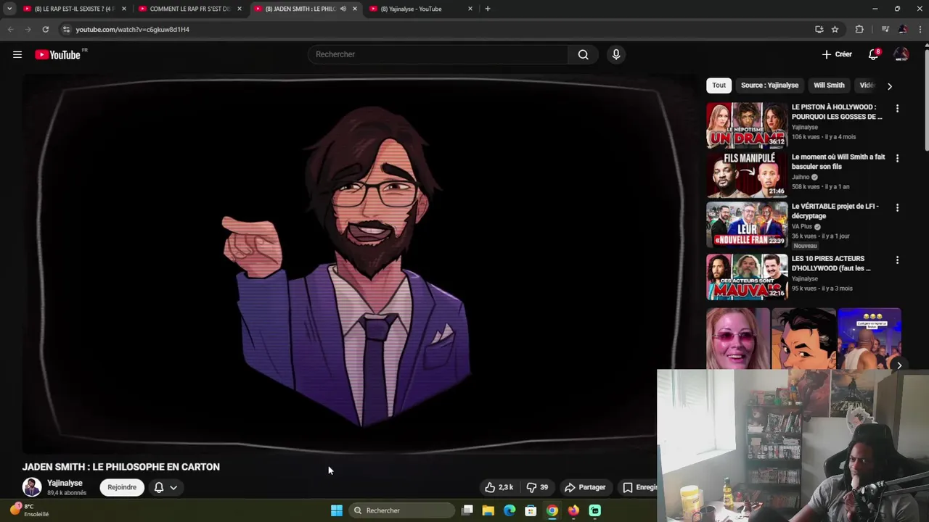The image size is (929, 522).
Task: Click the search magnifier button
Action: tap(583, 54)
